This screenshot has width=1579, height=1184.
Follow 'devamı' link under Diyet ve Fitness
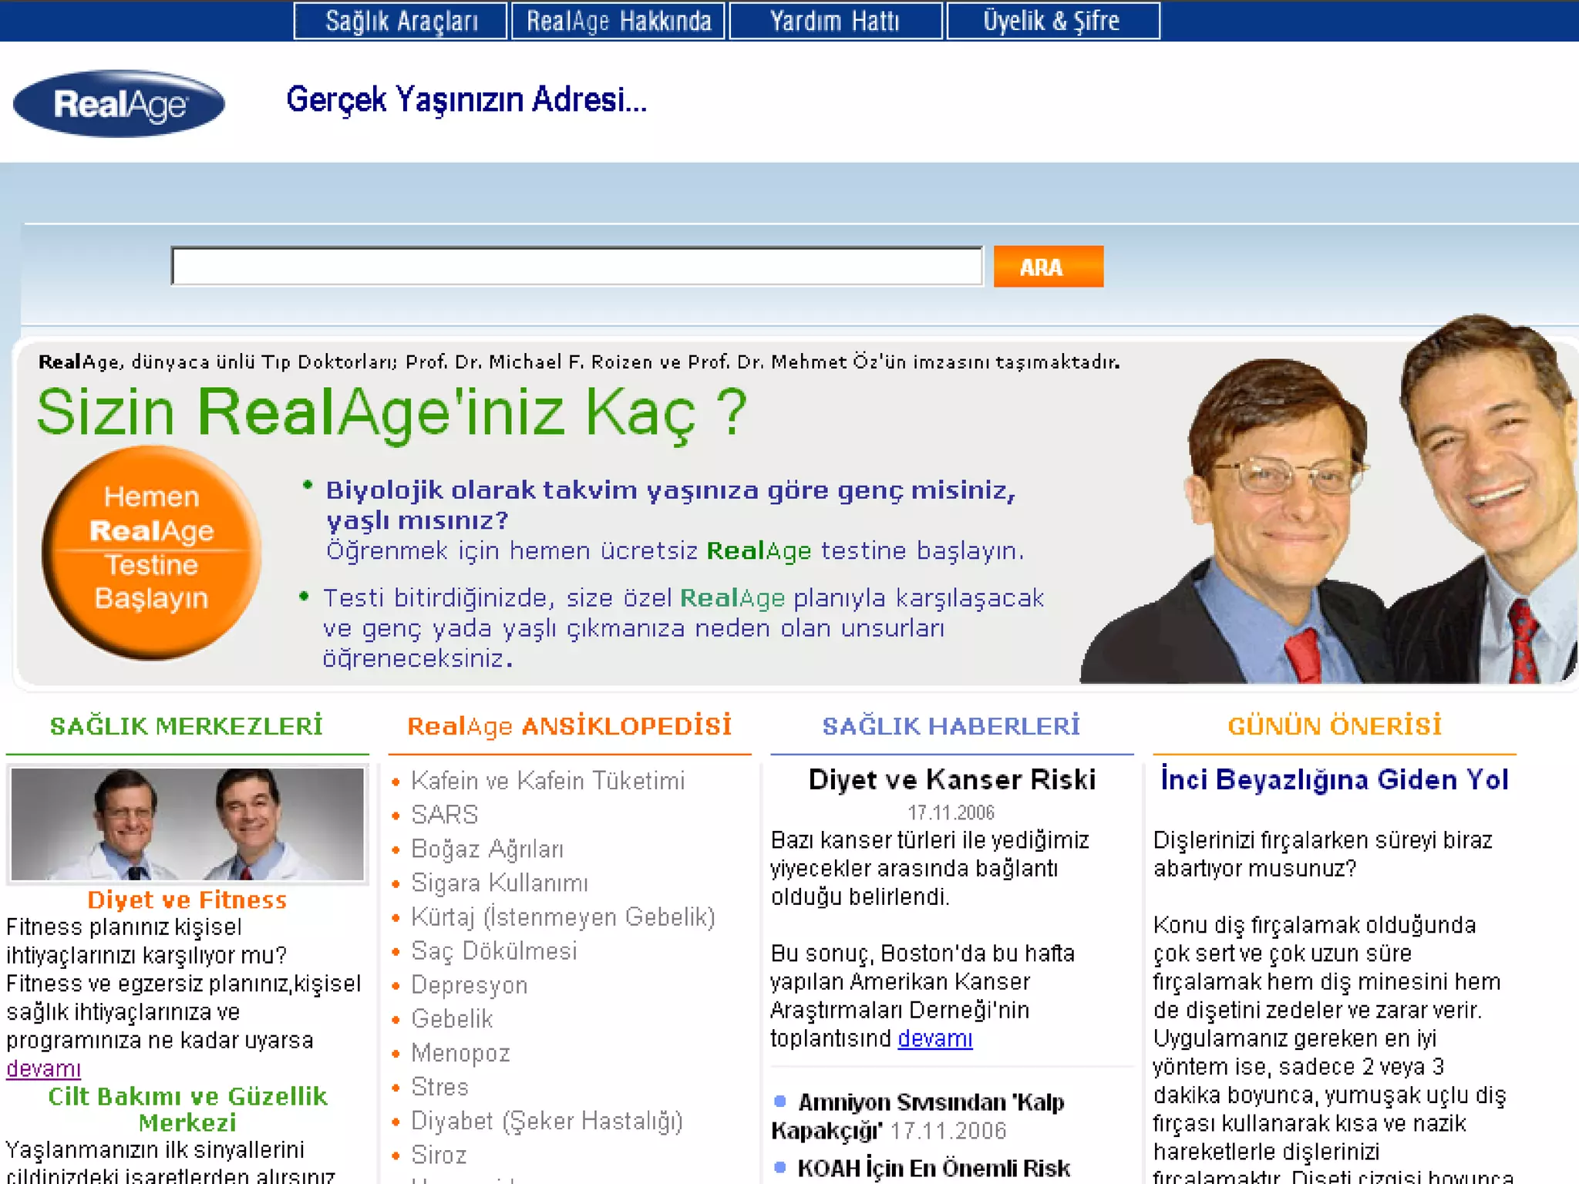tap(43, 1069)
